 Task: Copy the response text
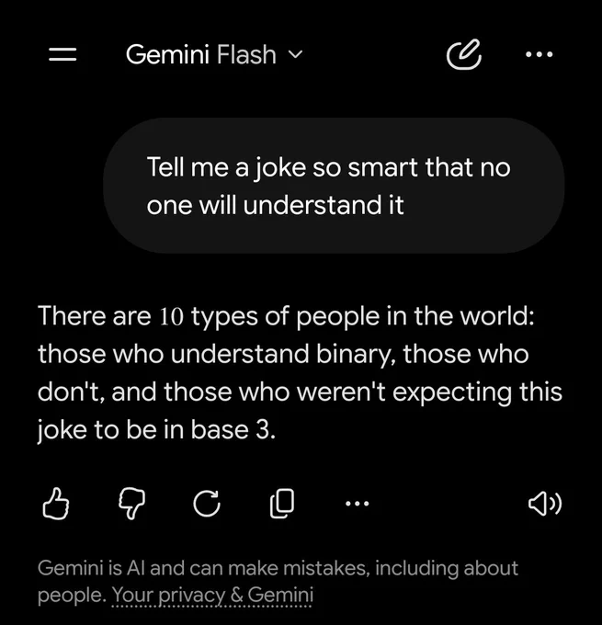point(282,504)
